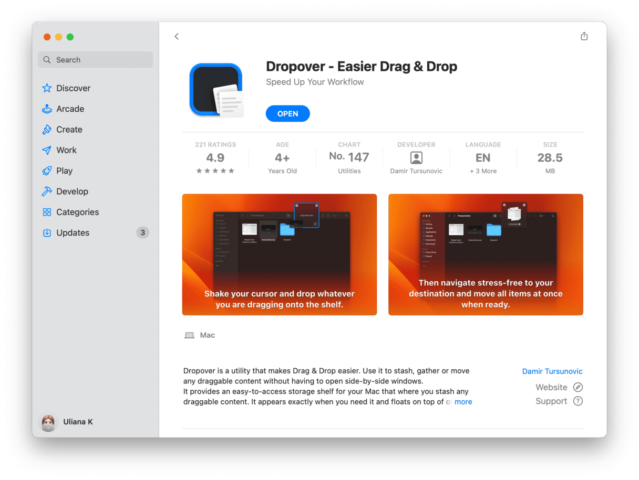This screenshot has height=480, width=639.
Task: Click the Mac laptop icon
Action: coord(189,335)
